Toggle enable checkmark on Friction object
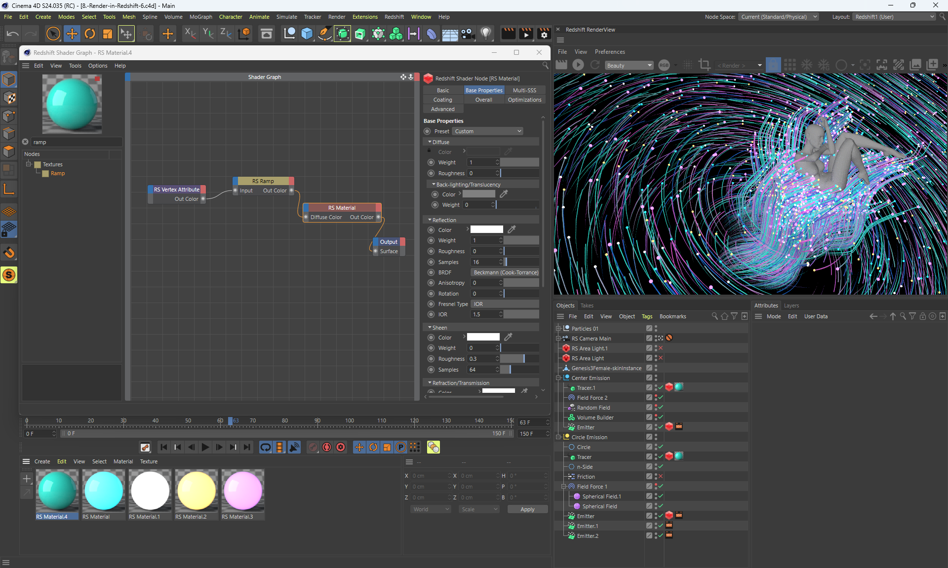This screenshot has width=948, height=568. point(661,477)
